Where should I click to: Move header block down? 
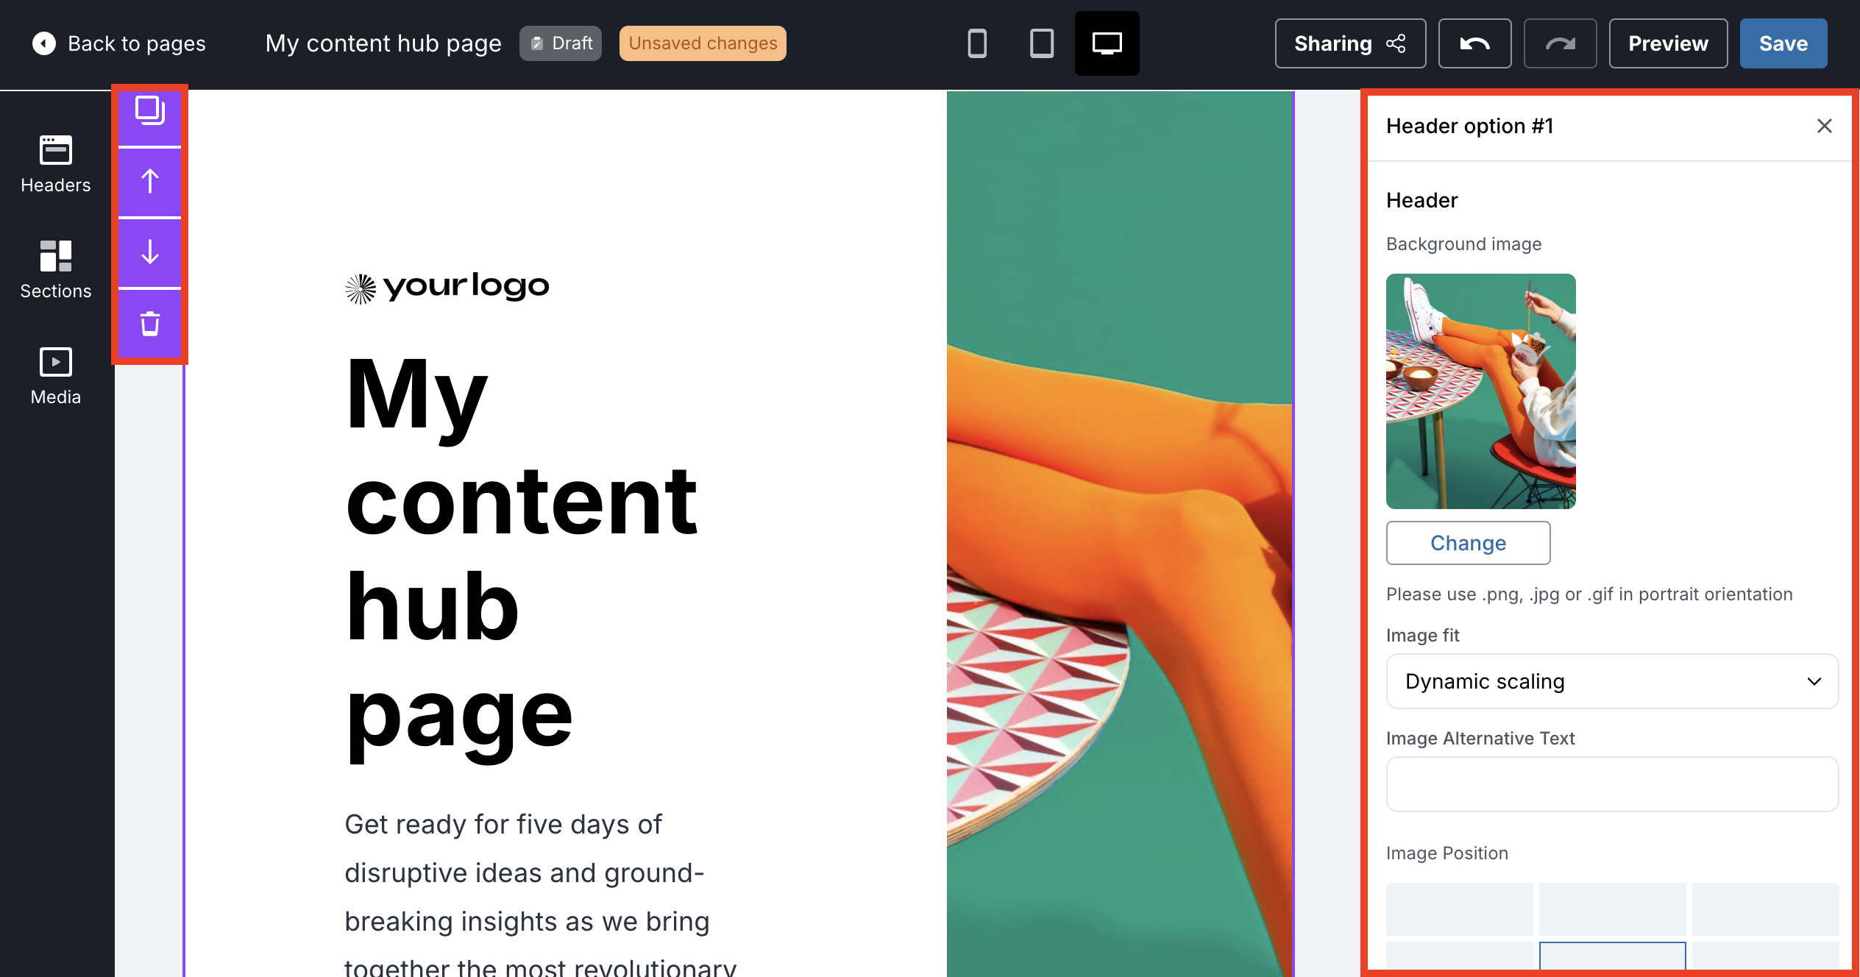point(150,252)
